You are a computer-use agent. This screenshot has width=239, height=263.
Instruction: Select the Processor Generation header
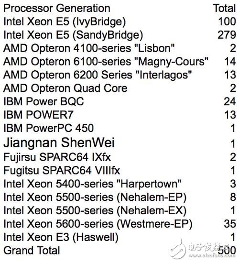pos(57,9)
